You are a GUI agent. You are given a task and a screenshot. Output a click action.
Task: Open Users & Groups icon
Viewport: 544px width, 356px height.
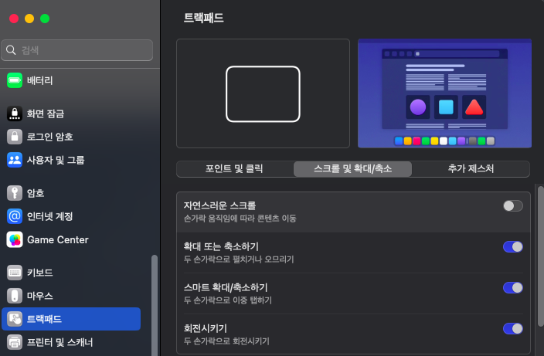click(x=15, y=160)
